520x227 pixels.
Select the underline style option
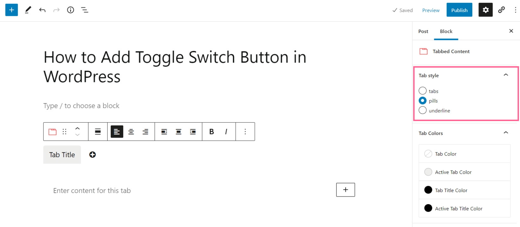point(423,110)
